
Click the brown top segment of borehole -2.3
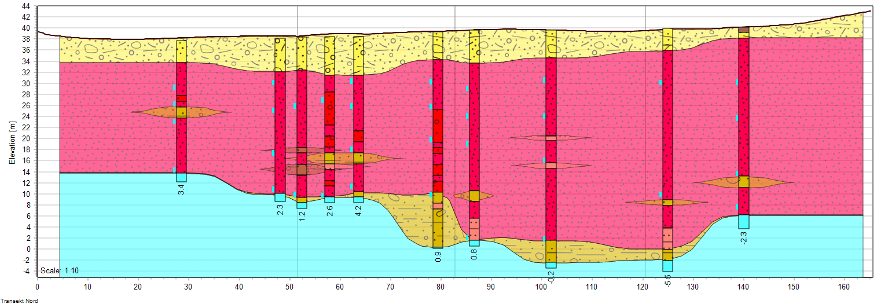click(743, 30)
